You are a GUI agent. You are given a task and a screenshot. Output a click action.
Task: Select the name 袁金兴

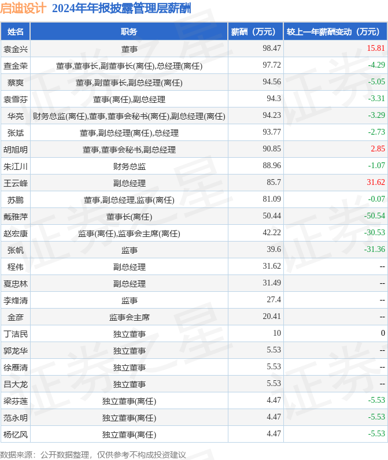pyautogui.click(x=15, y=49)
